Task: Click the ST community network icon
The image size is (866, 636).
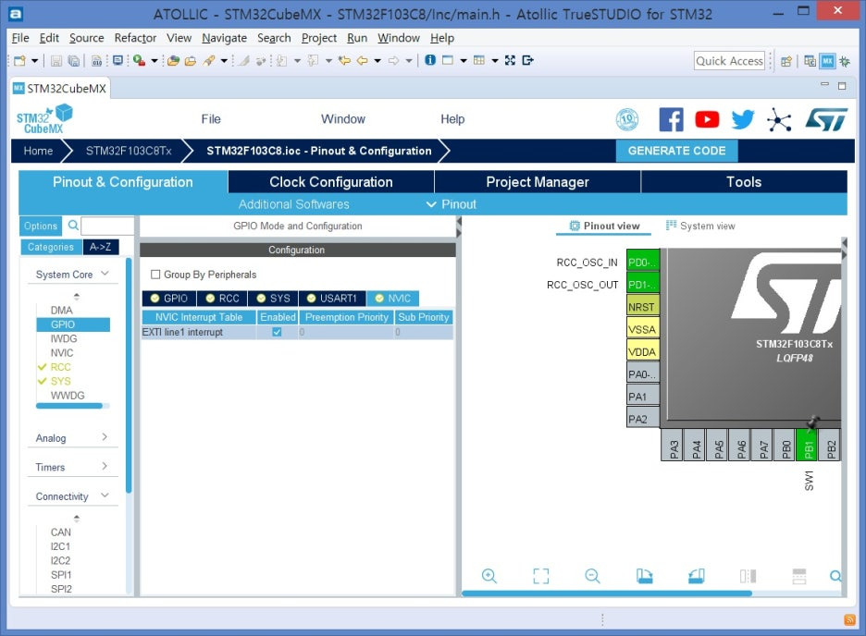Action: [779, 119]
